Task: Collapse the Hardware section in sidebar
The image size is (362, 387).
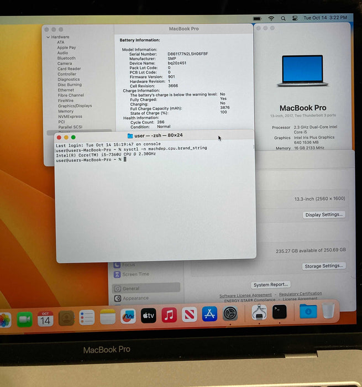Action: click(x=48, y=37)
